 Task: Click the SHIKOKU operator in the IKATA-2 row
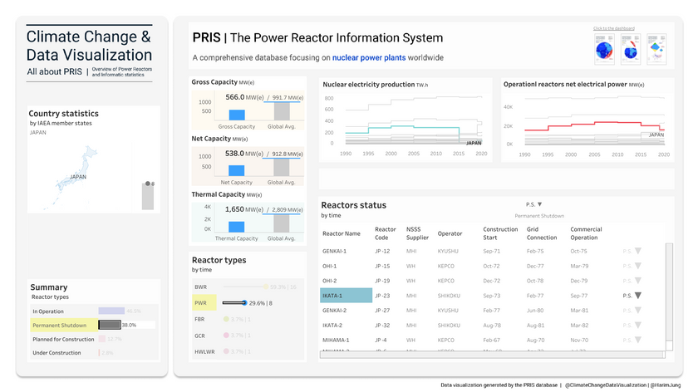click(x=449, y=326)
